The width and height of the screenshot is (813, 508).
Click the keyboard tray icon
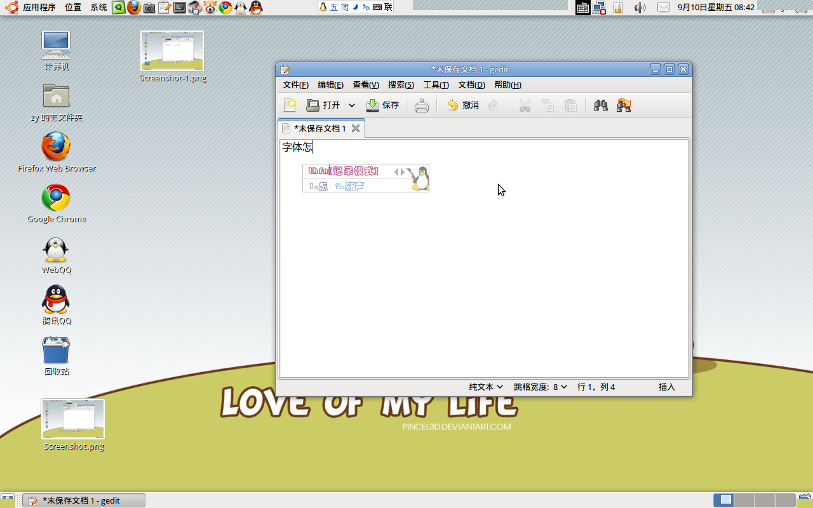(x=583, y=8)
